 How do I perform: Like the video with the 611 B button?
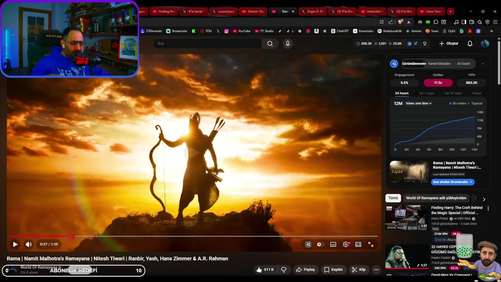coord(265,269)
